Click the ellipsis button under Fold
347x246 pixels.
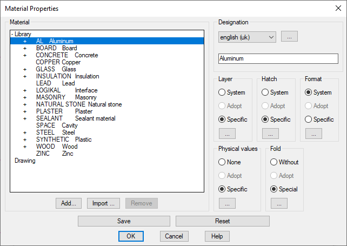(x=278, y=203)
